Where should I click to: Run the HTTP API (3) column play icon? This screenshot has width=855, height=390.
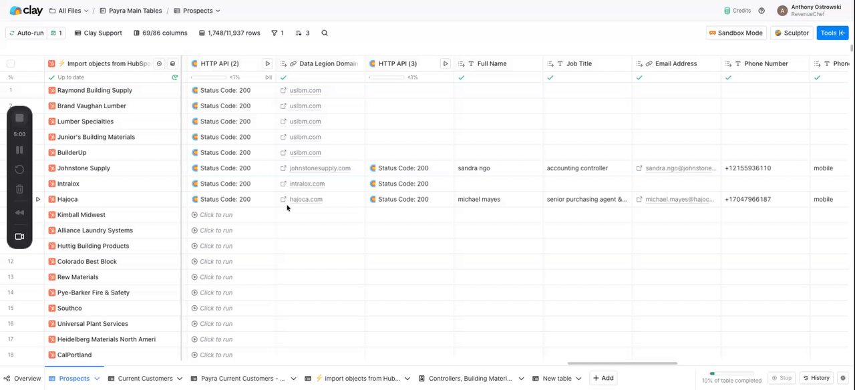click(446, 63)
